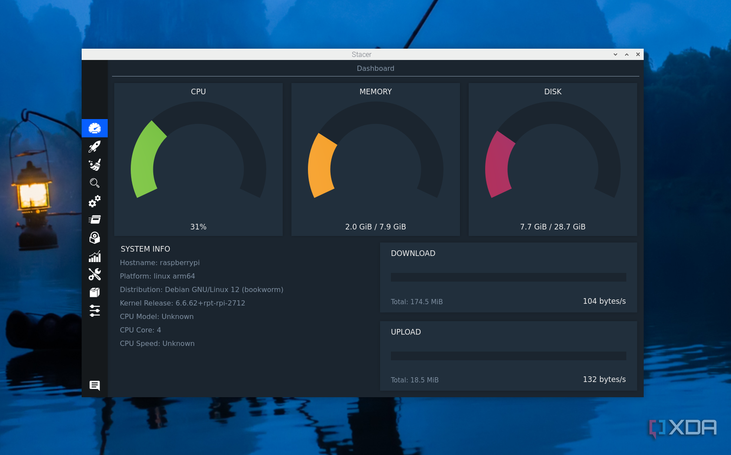Open Settings sliders icon
Viewport: 731px width, 455px height.
pos(95,311)
